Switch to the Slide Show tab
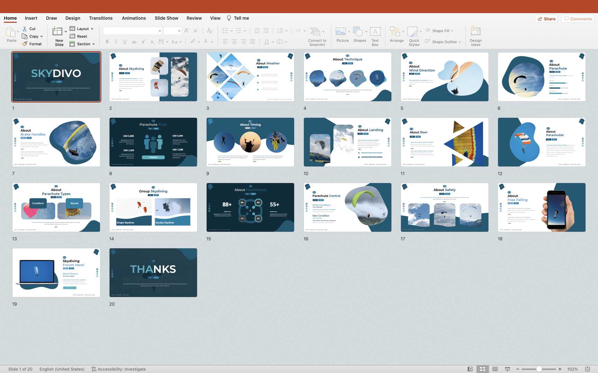 pos(166,18)
